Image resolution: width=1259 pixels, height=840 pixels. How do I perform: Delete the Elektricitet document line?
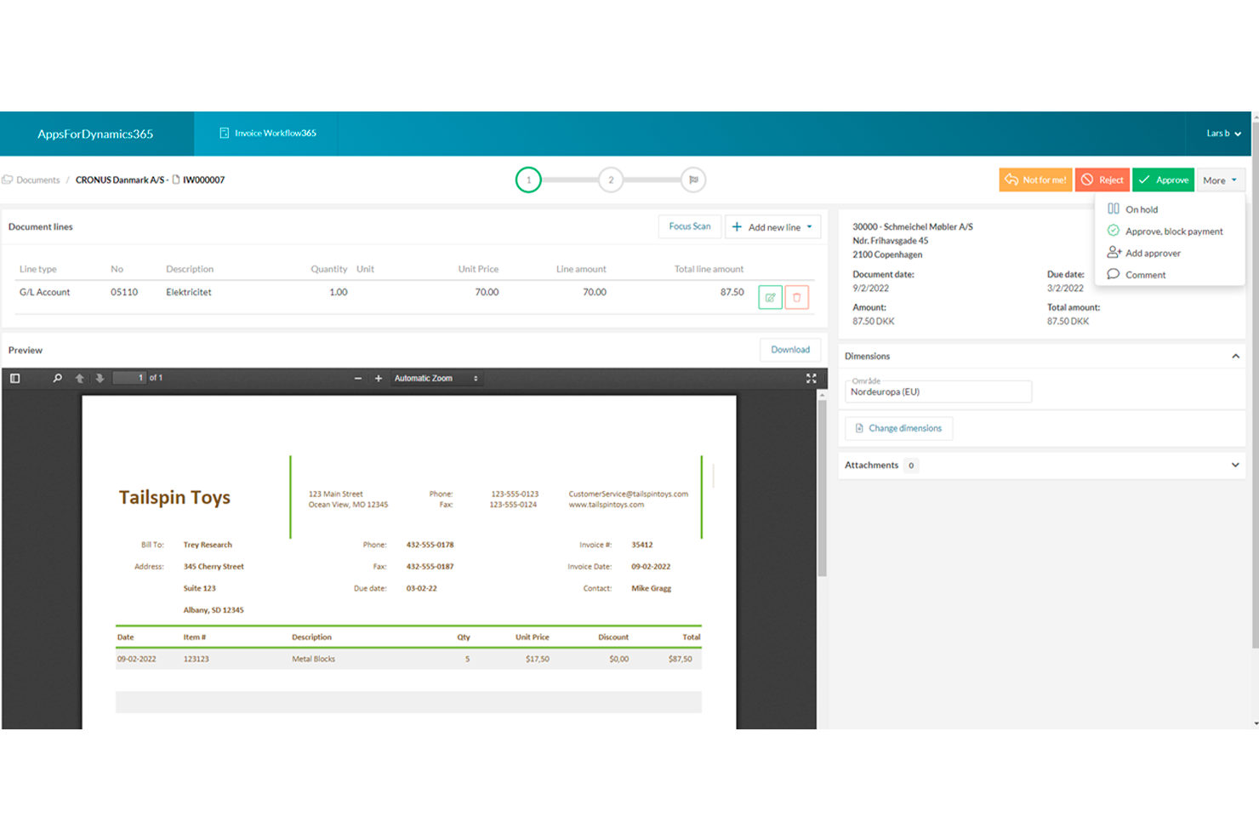click(x=797, y=297)
